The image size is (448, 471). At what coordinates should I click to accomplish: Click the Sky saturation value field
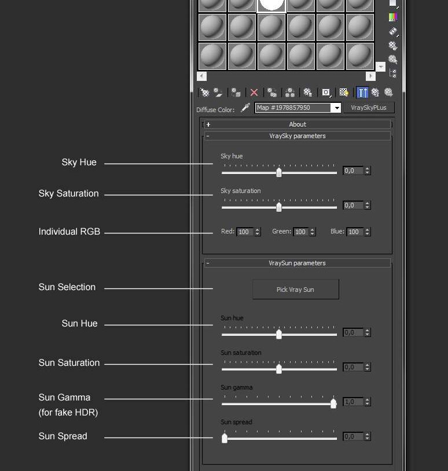(x=353, y=205)
